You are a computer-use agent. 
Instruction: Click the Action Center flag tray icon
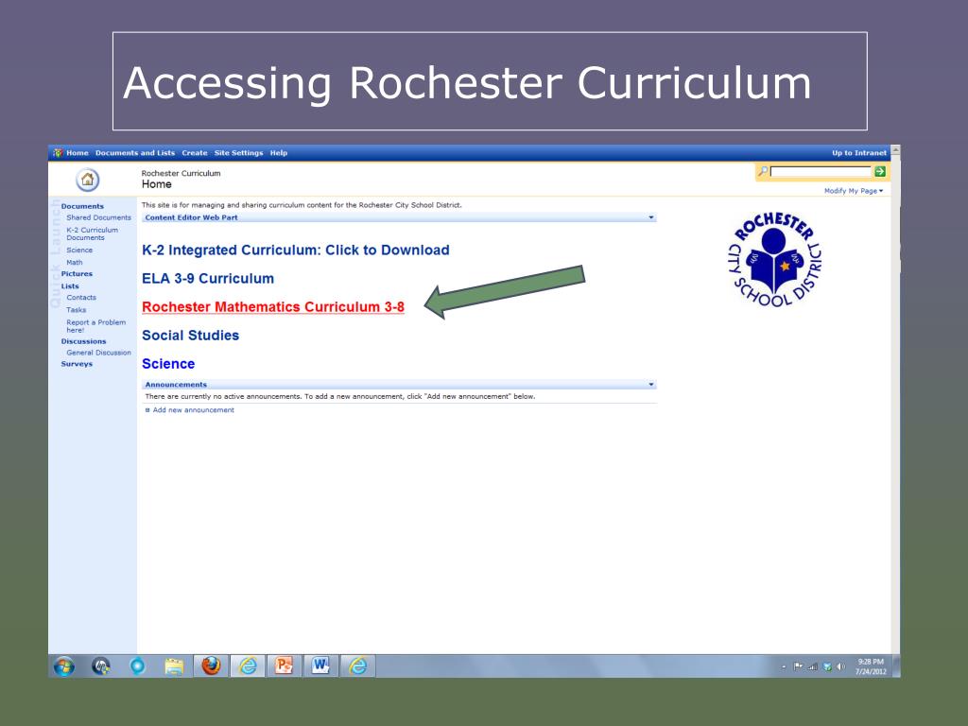tap(798, 666)
